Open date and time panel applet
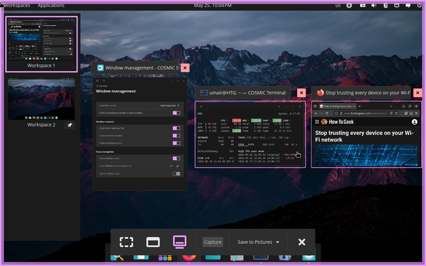This screenshot has width=426, height=266. click(x=213, y=6)
